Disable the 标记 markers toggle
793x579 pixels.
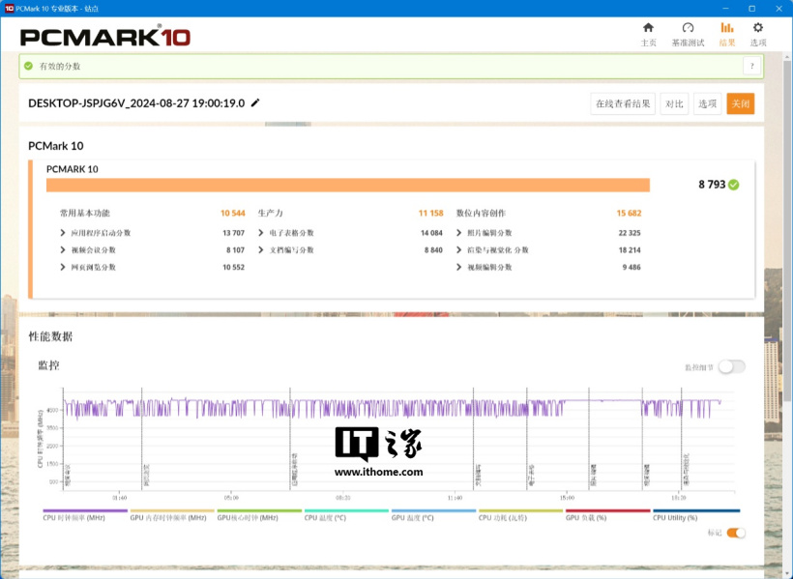(x=736, y=533)
